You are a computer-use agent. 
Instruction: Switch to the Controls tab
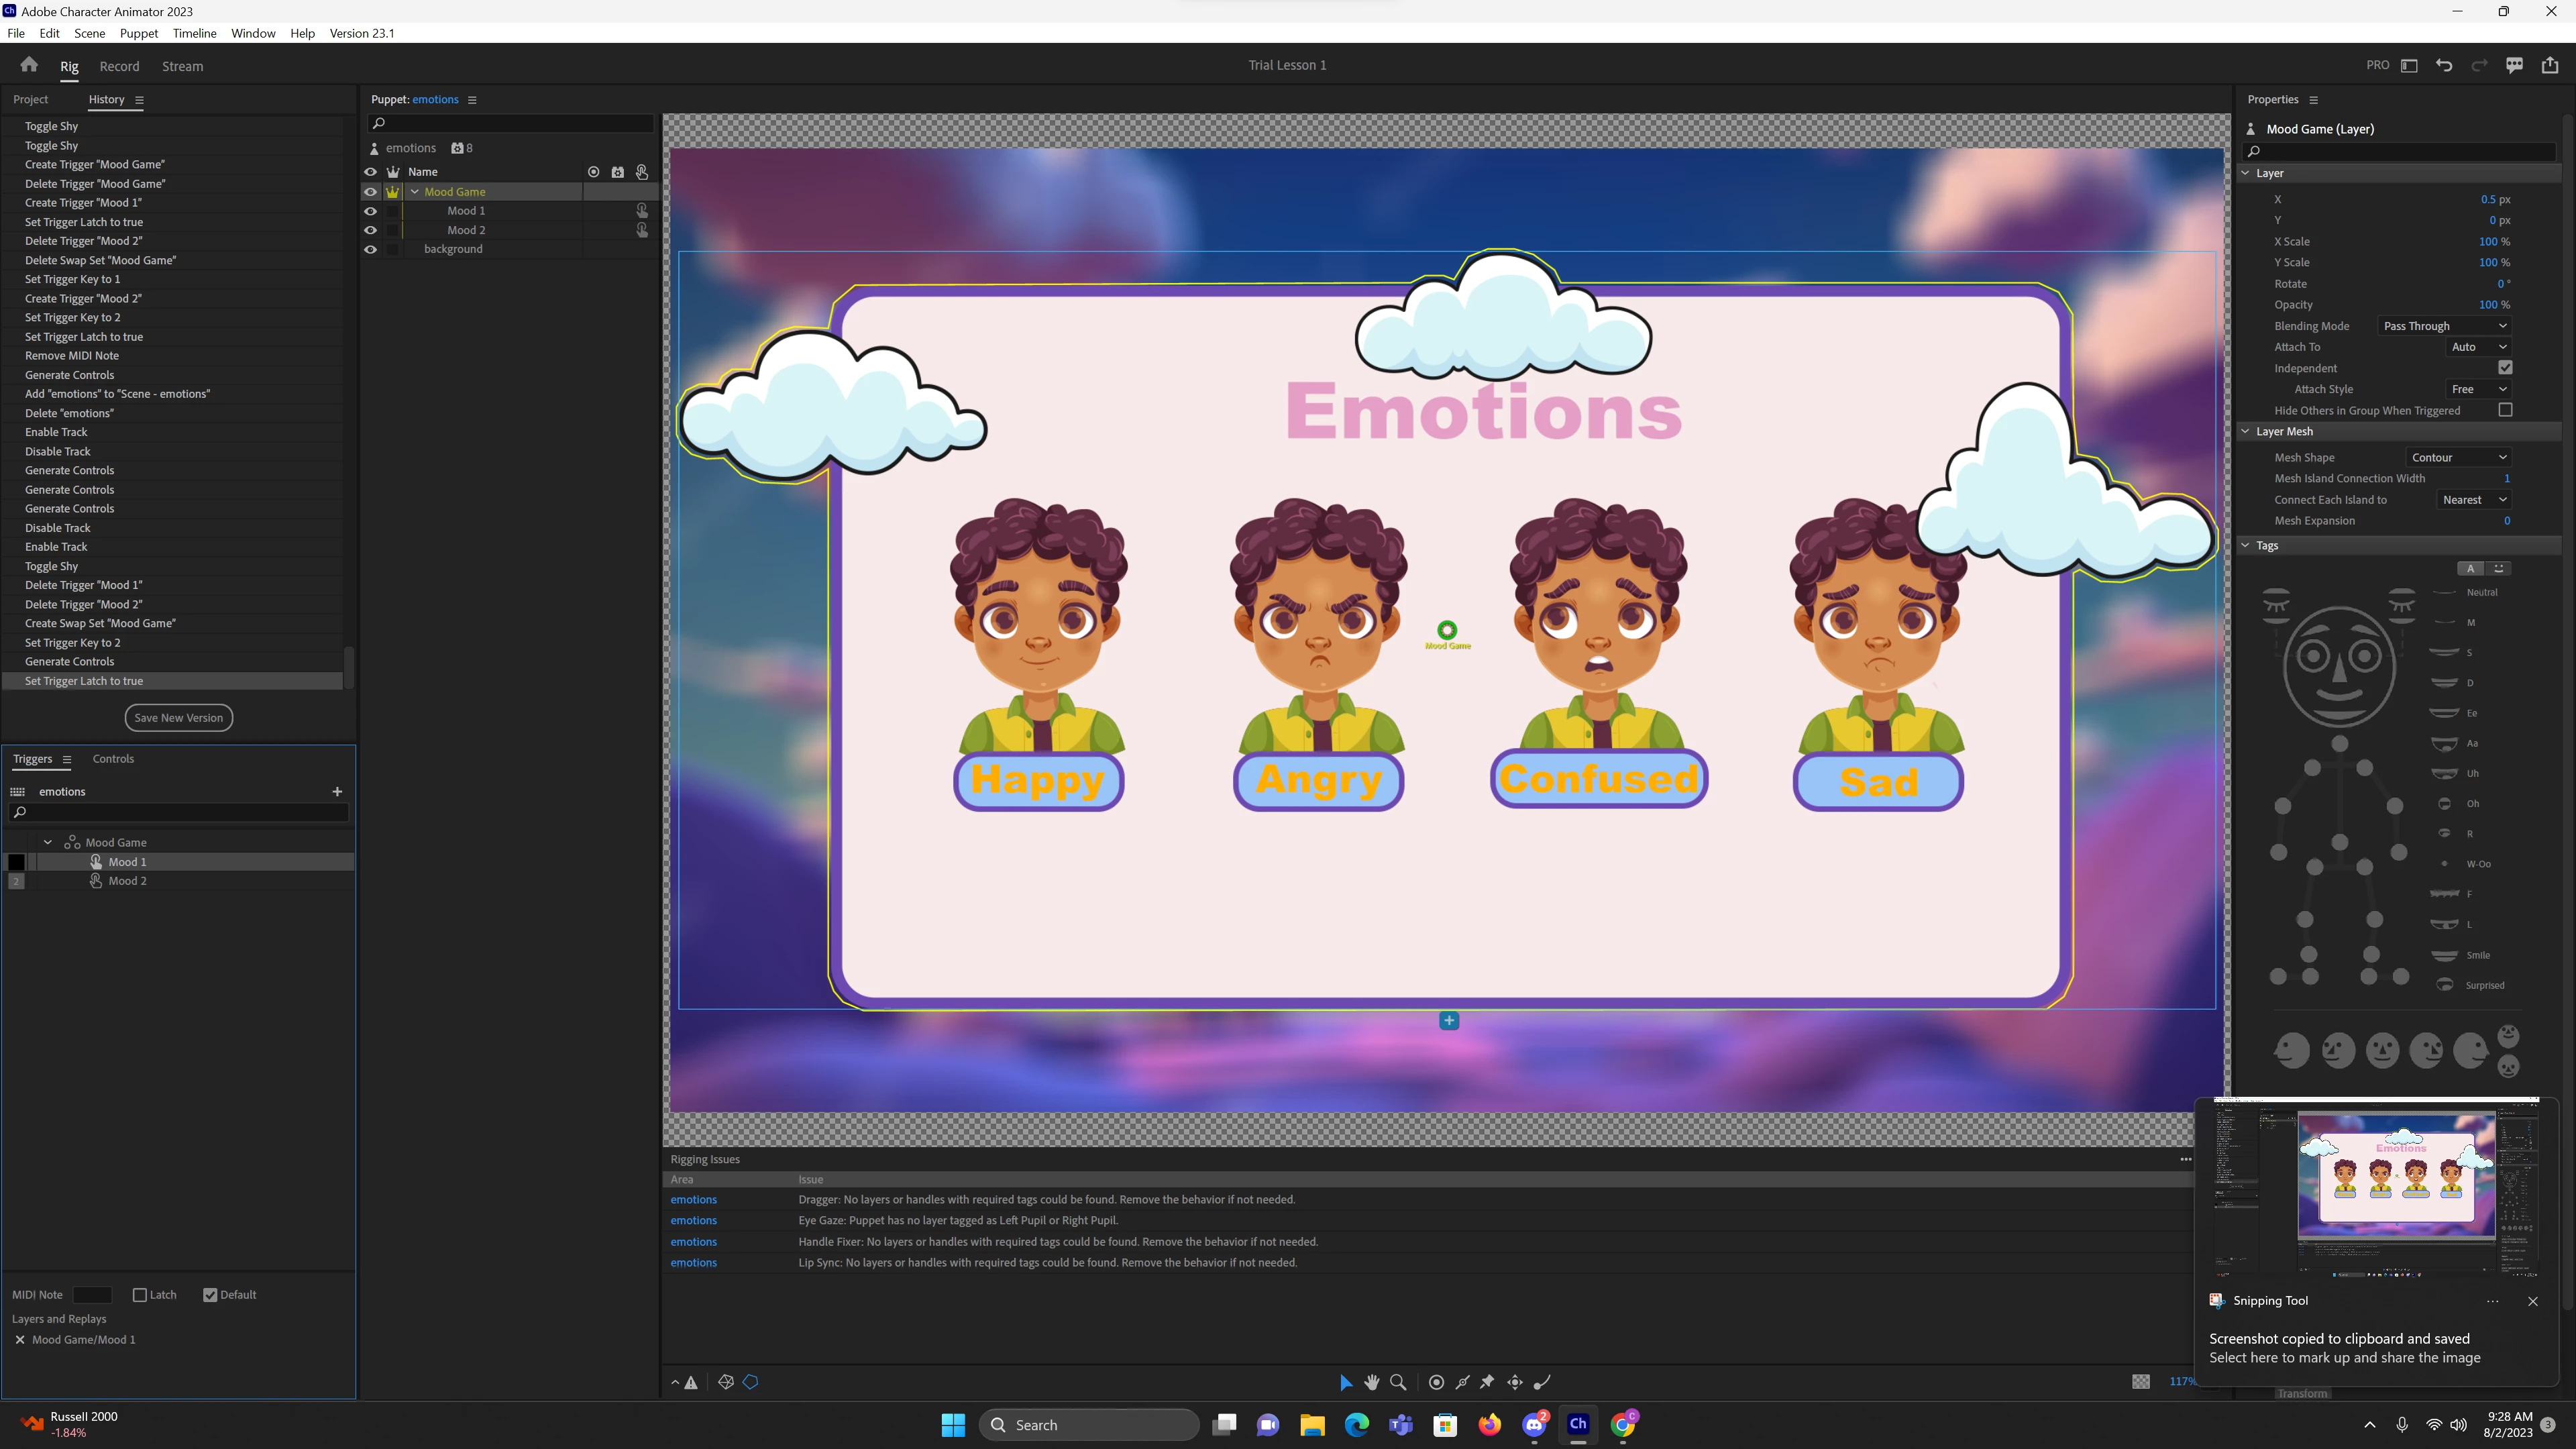coord(113,759)
